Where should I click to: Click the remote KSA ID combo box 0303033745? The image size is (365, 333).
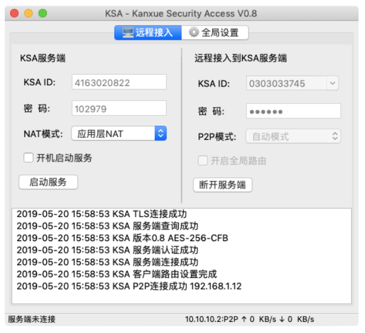(x=292, y=83)
